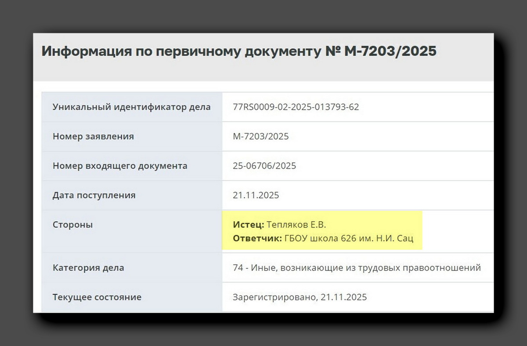Select the incoming document number 25-06706/2025

[264, 166]
